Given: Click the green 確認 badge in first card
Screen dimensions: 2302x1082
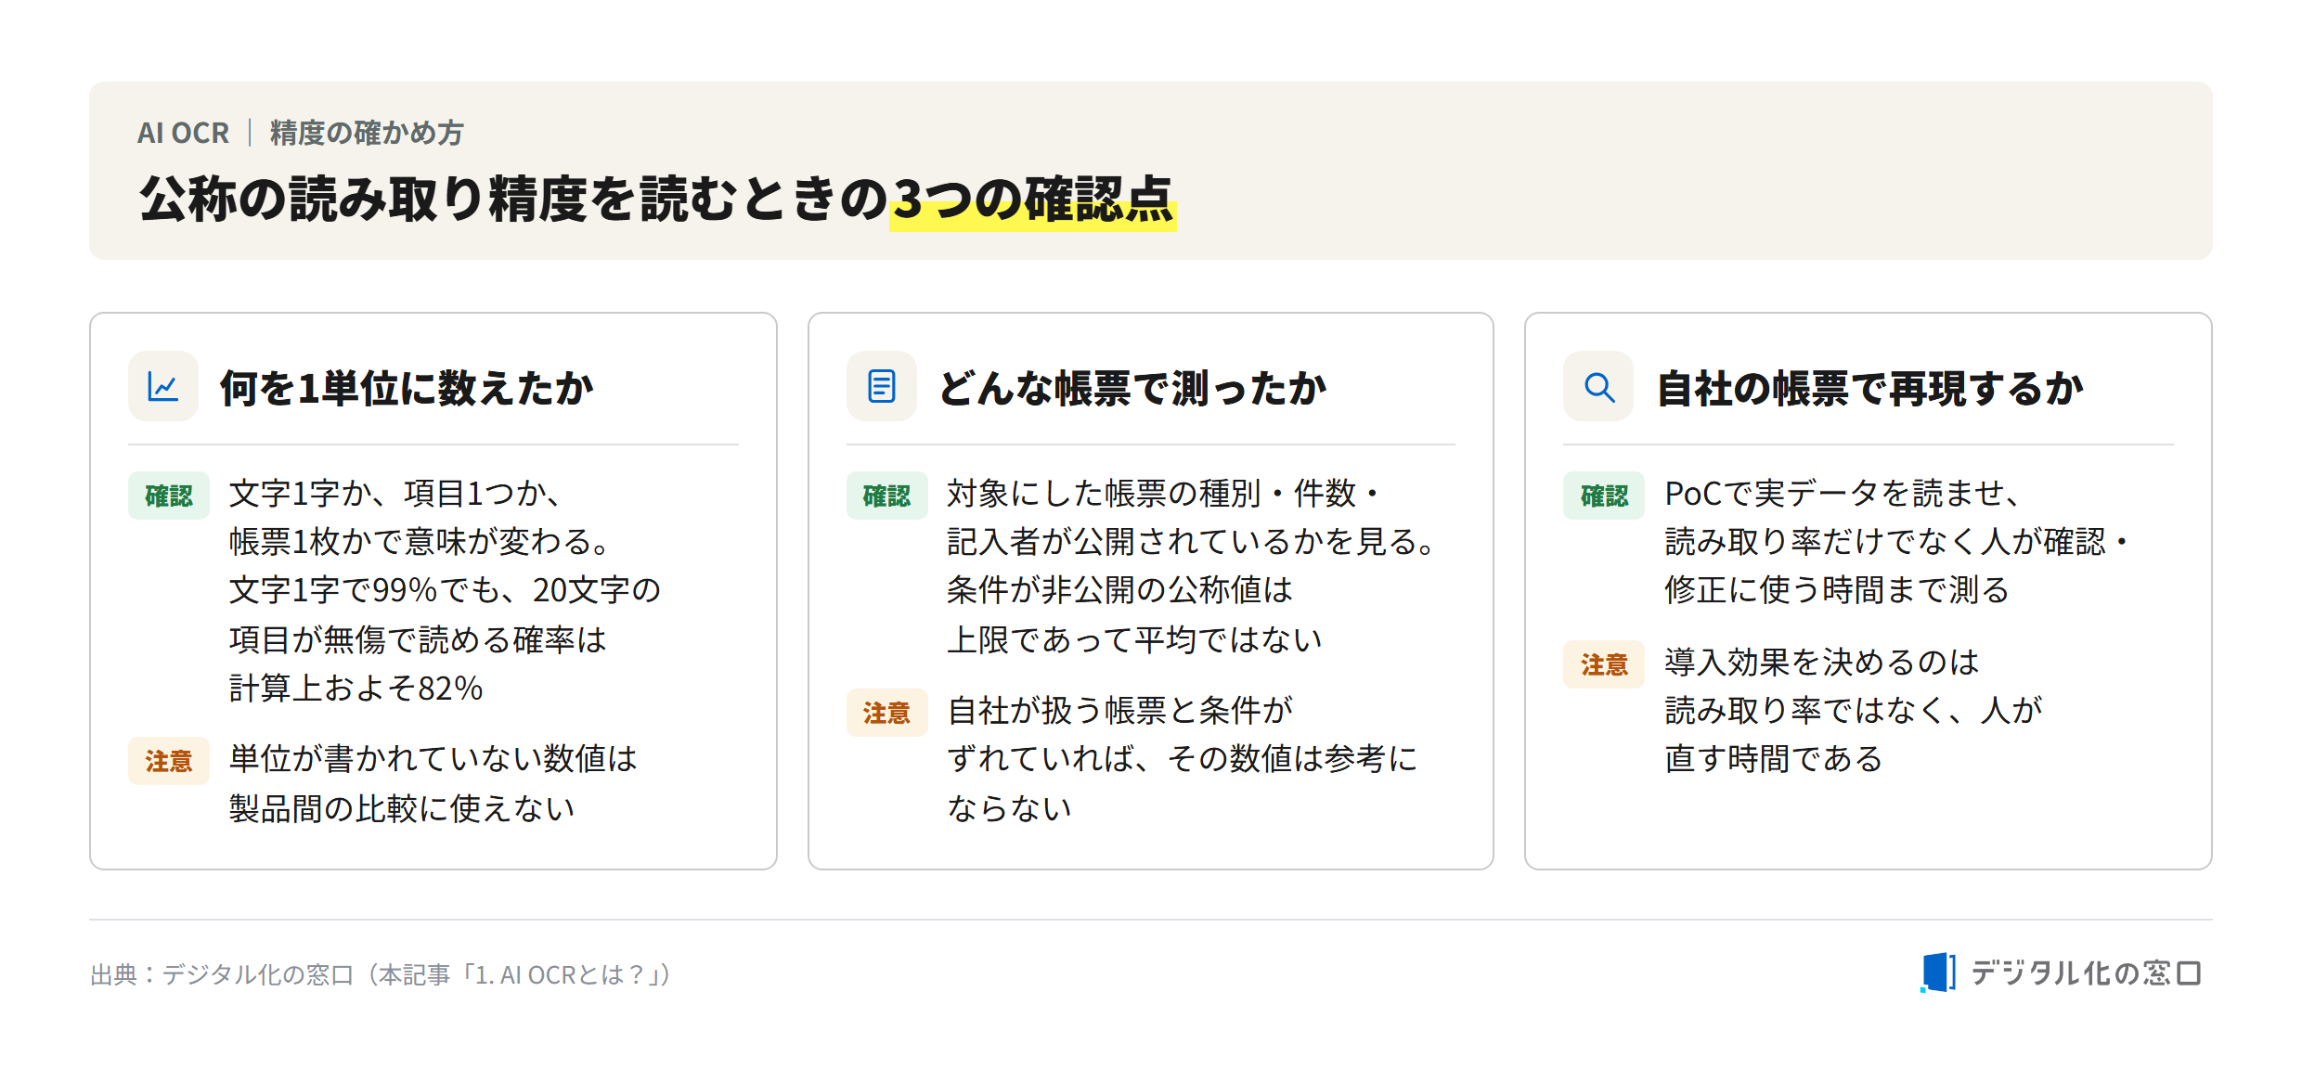Looking at the screenshot, I should coord(169,496).
